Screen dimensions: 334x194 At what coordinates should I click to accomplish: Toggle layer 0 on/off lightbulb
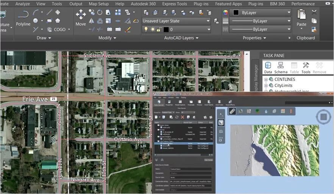(x=146, y=29)
